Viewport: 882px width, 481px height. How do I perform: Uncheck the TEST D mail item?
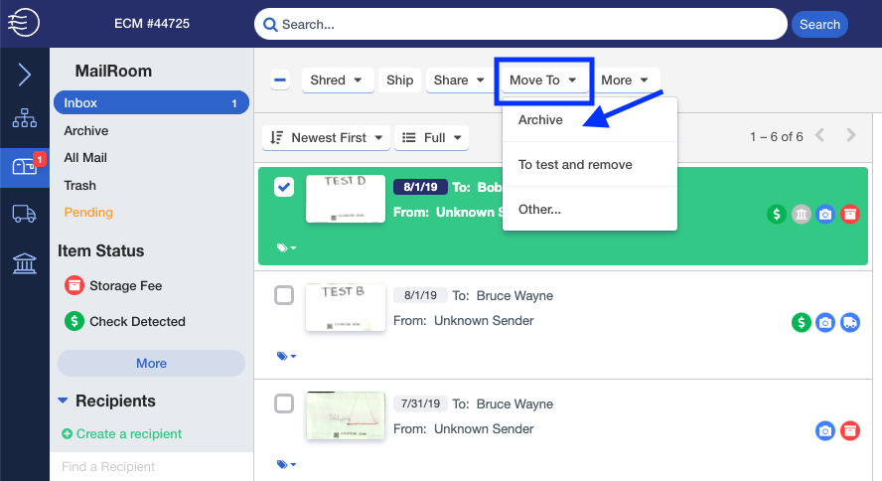(x=284, y=187)
